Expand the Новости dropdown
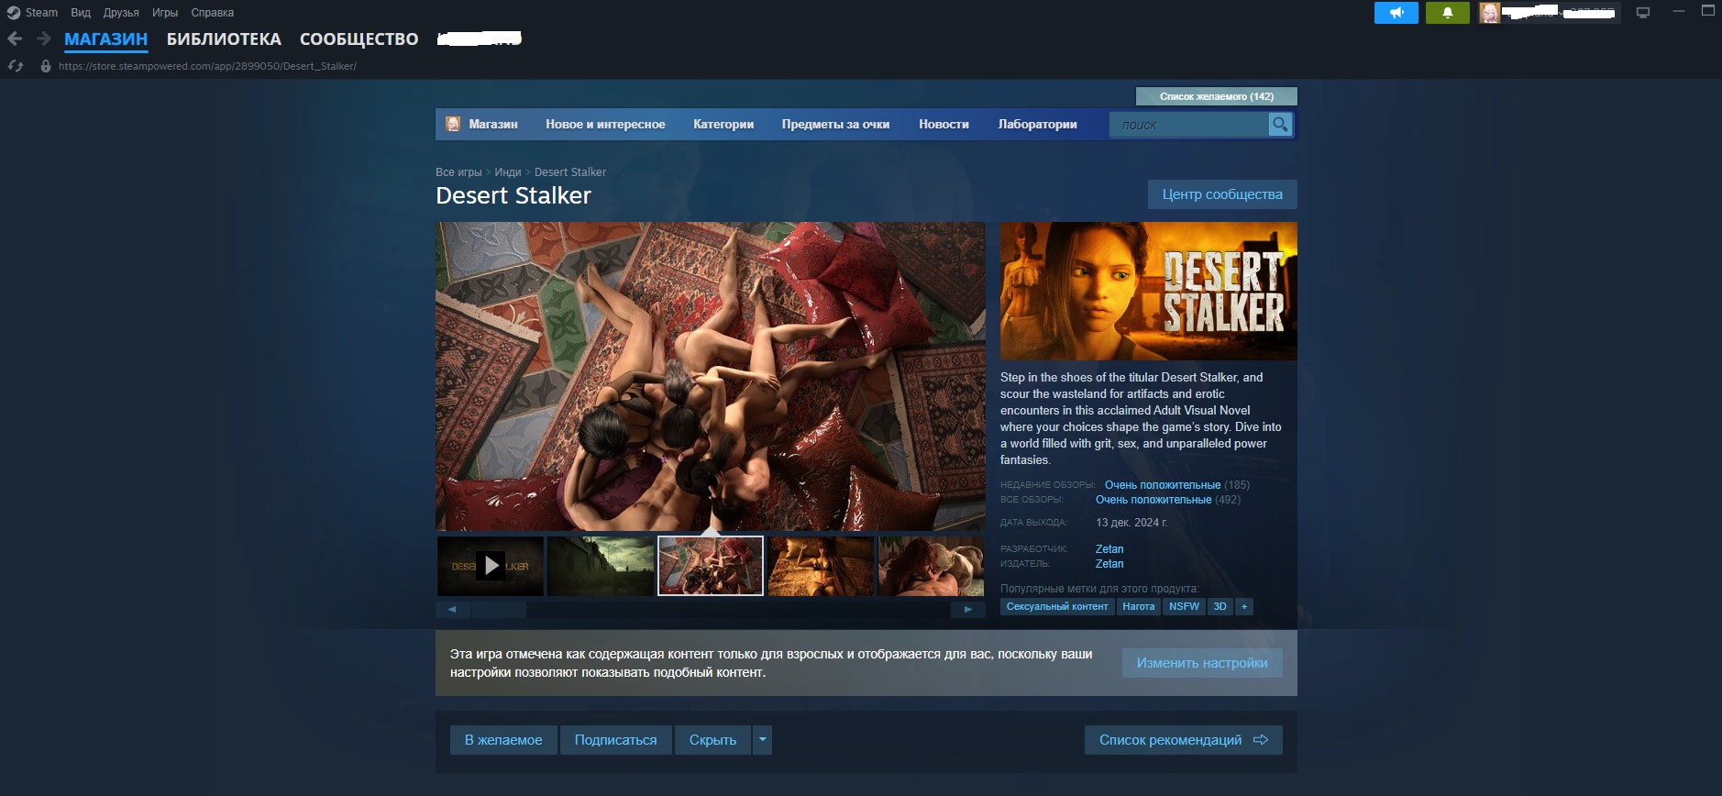Image resolution: width=1722 pixels, height=796 pixels. [944, 124]
